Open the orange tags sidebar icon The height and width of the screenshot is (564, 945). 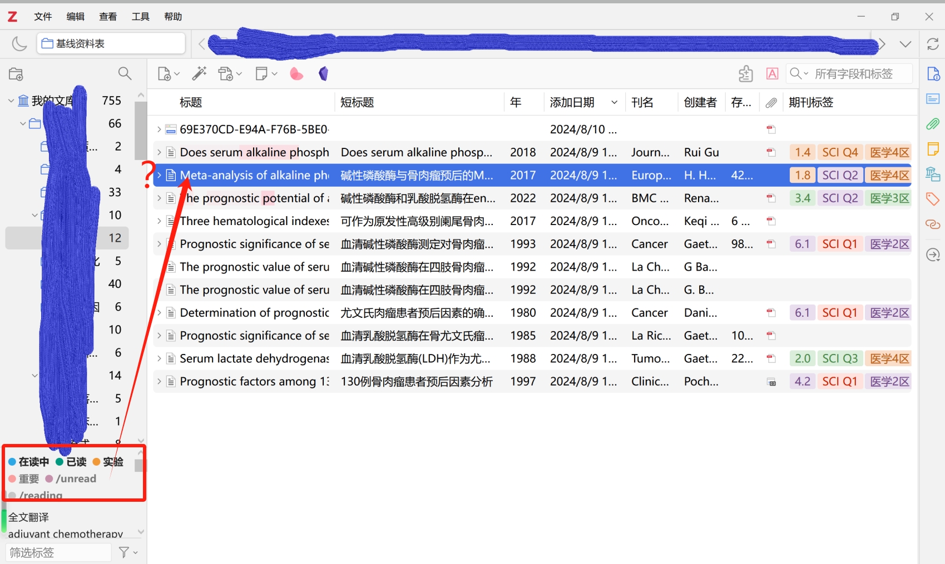click(933, 199)
